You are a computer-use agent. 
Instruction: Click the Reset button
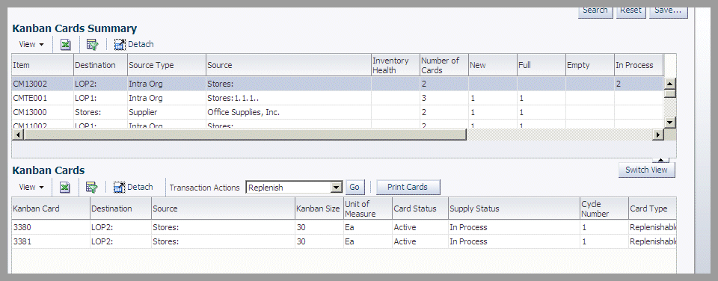631,11
